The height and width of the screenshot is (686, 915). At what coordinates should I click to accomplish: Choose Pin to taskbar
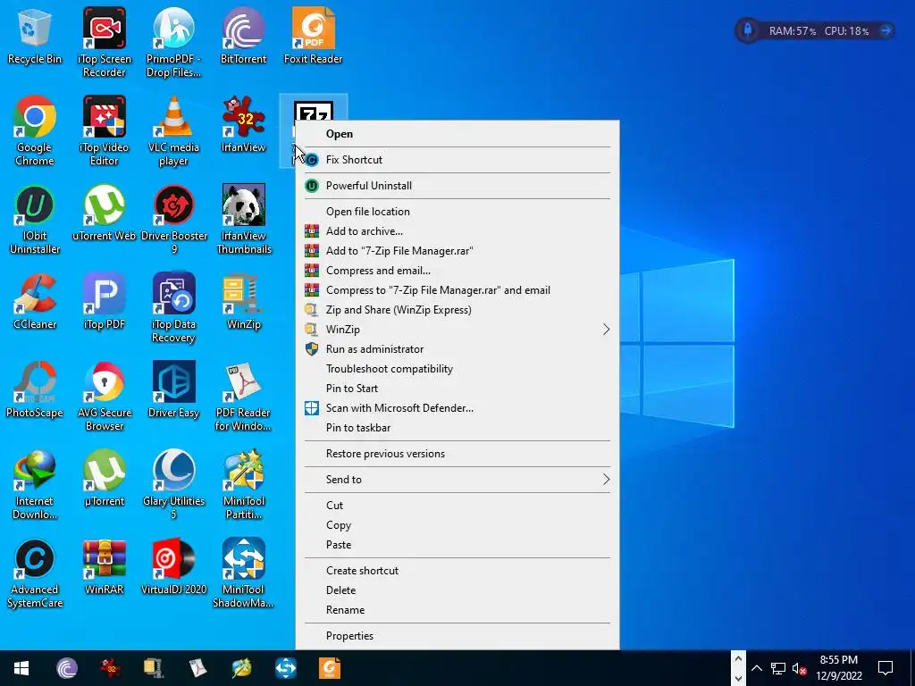(x=457, y=428)
